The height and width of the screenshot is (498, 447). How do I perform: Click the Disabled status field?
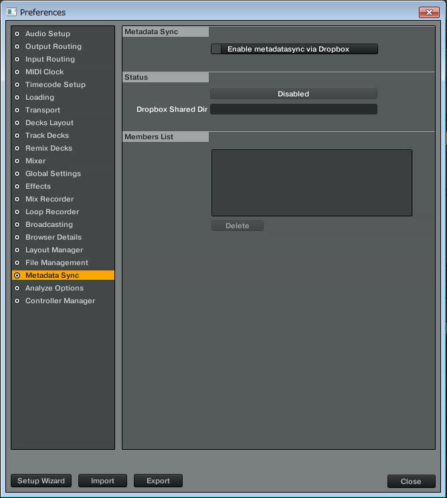pos(294,94)
